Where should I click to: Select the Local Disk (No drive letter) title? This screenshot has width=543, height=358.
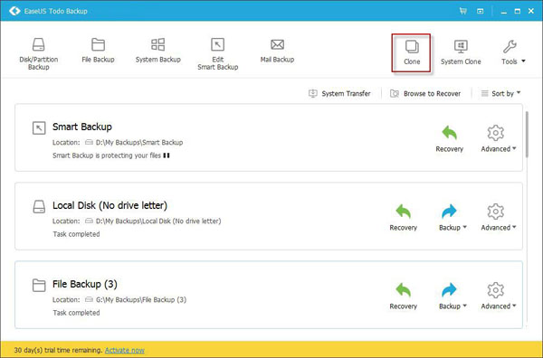[110, 205]
